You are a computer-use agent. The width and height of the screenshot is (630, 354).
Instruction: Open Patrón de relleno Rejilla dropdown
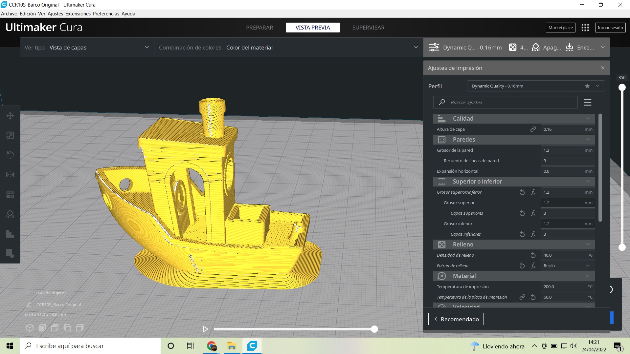click(x=568, y=265)
